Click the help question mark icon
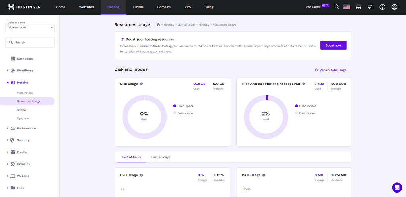Screen dimensions: 406x197 click(x=383, y=7)
